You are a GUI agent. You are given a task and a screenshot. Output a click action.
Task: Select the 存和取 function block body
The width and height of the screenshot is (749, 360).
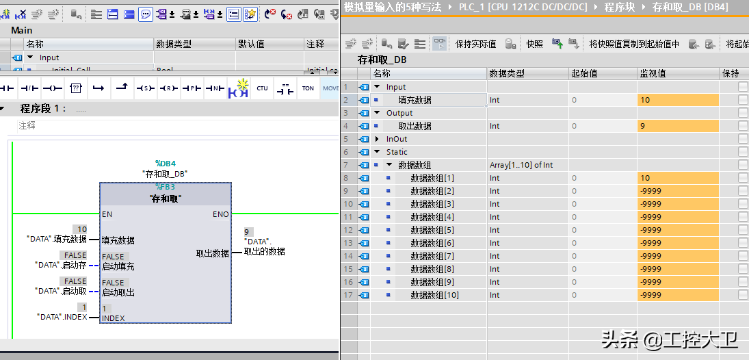coord(166,253)
